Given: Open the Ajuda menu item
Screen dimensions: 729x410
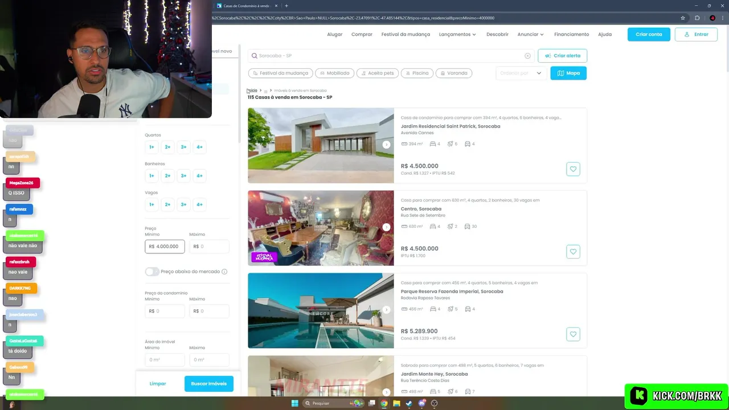Looking at the screenshot, I should (x=605, y=34).
